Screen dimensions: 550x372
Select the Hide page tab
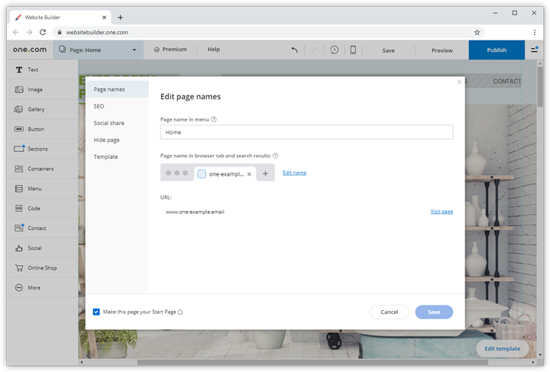pyautogui.click(x=106, y=140)
